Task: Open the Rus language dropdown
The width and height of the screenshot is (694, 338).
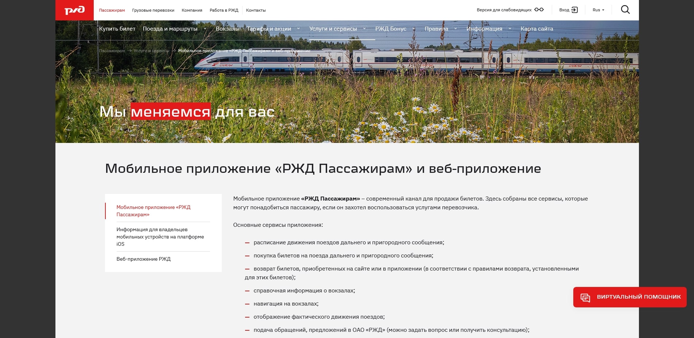Action: [598, 10]
